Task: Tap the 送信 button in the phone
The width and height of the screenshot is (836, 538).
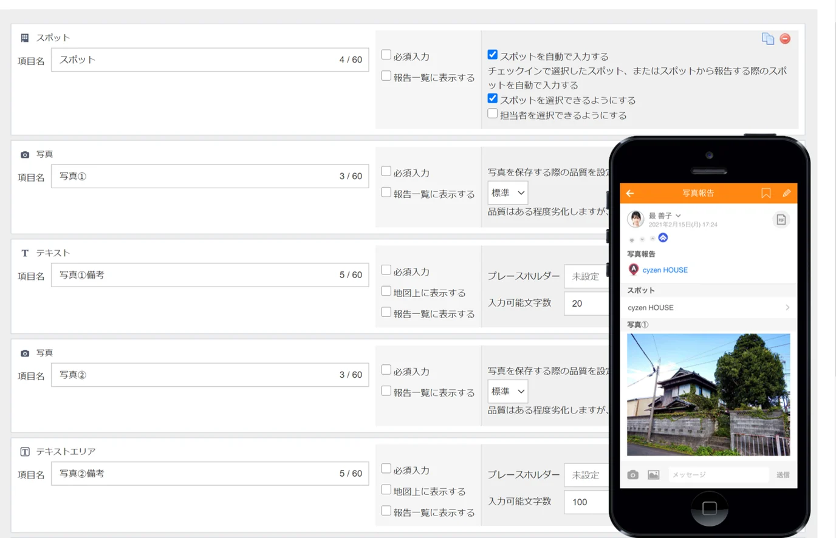Action: pyautogui.click(x=783, y=475)
